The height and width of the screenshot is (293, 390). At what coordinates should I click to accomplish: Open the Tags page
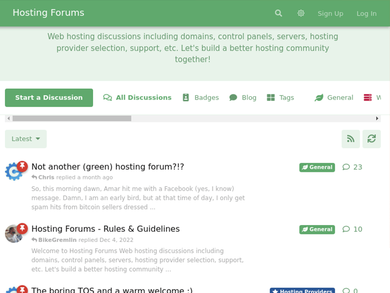click(280, 98)
